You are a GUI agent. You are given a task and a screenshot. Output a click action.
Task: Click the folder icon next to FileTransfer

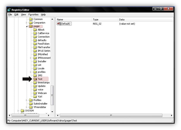[35, 47]
